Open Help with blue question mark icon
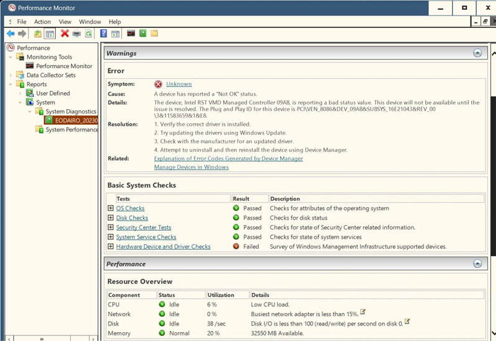 [104, 33]
